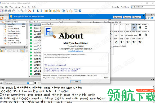This screenshot has width=155, height=103.
Task: Click the Copy icon in the toolbar
Action: [22, 11]
